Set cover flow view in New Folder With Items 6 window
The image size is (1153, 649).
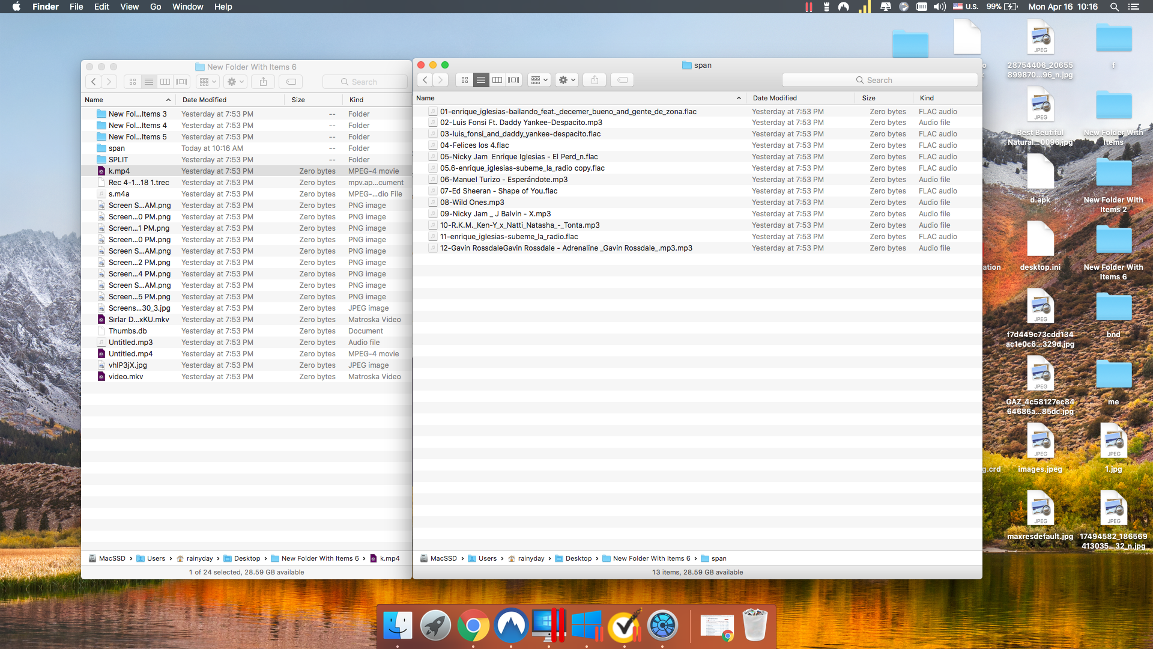181,82
